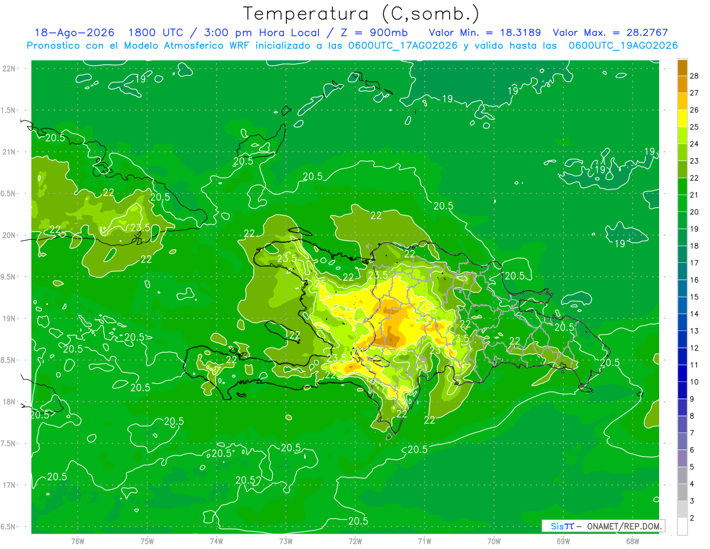Pick the dark orange swatch above 28

coord(682,67)
